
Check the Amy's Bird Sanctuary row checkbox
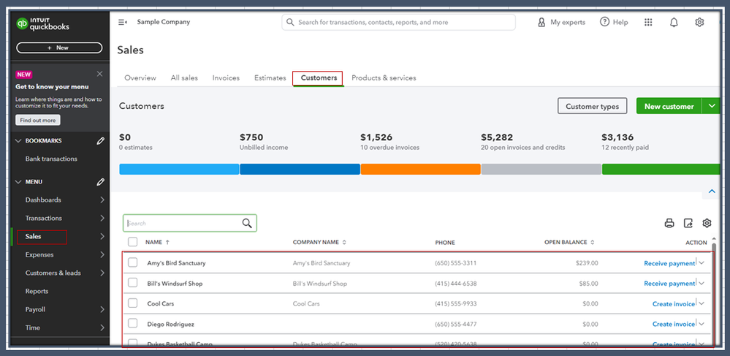point(133,262)
